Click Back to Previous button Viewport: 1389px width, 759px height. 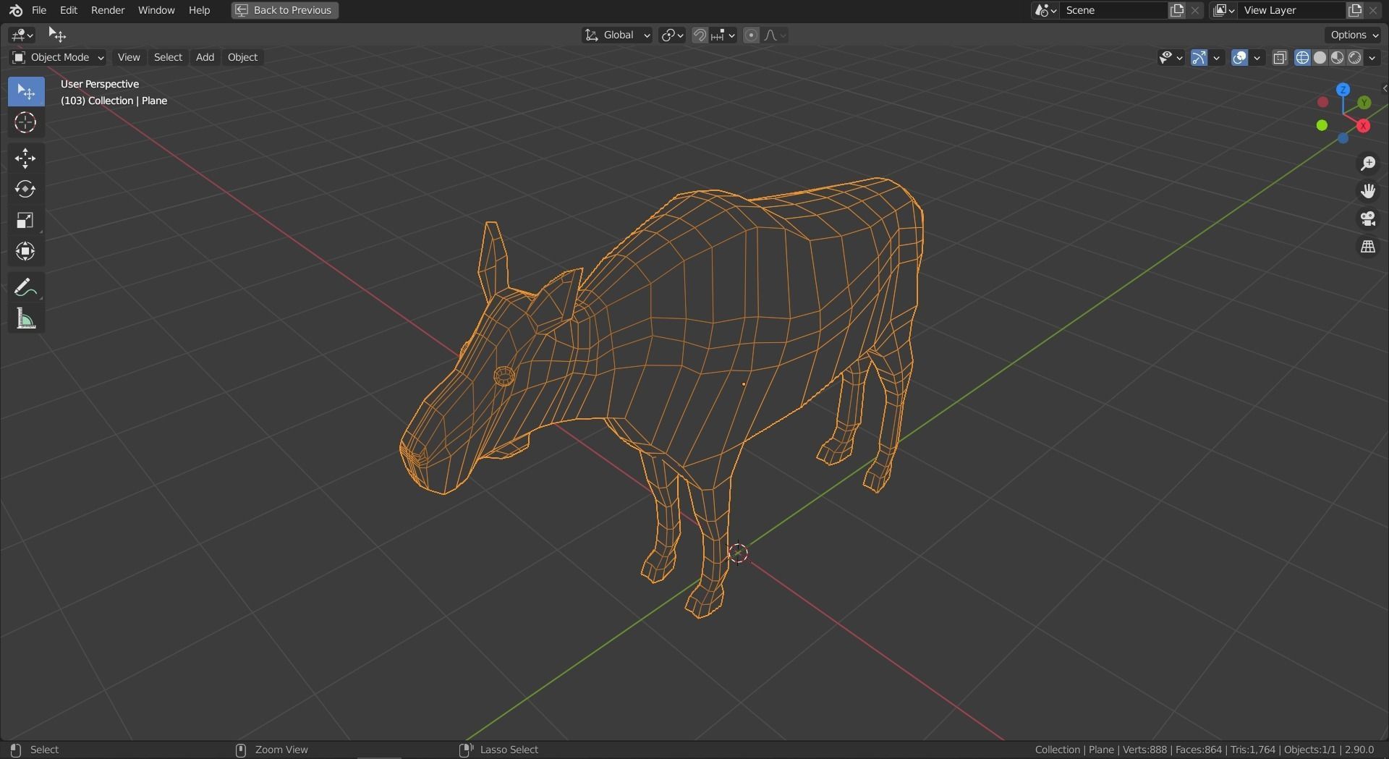[x=285, y=10]
